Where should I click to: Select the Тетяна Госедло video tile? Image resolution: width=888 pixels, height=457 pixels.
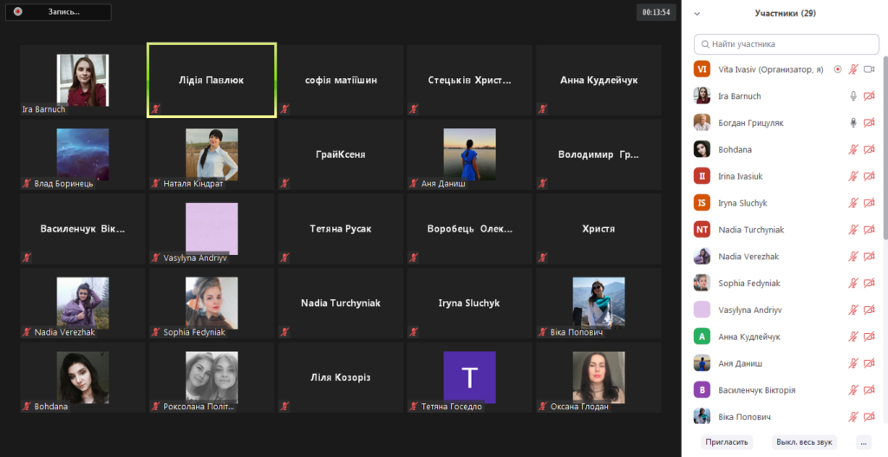tap(469, 378)
